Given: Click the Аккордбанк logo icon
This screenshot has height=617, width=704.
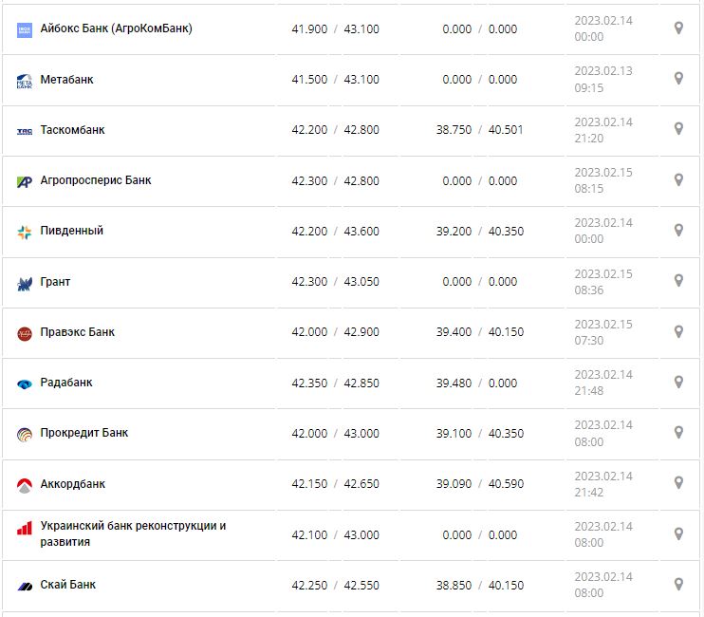Looking at the screenshot, I should [25, 485].
